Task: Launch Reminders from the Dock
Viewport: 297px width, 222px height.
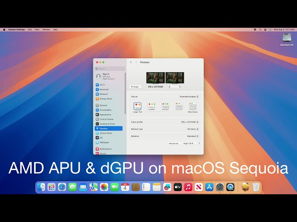Action: tap(146, 187)
